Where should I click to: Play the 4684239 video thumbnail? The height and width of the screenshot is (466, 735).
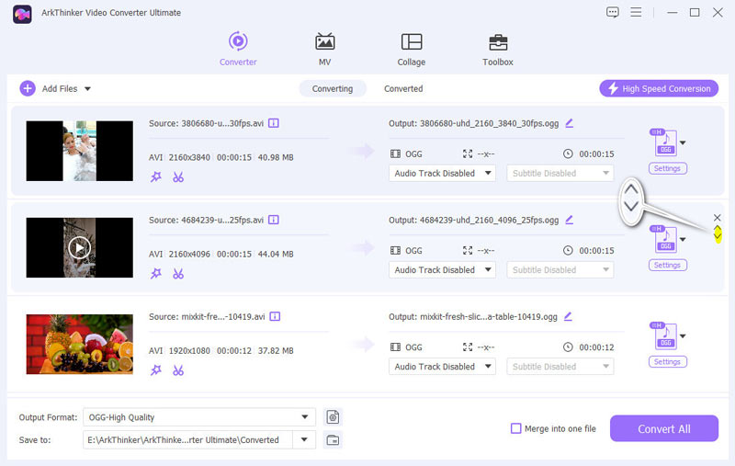[79, 247]
